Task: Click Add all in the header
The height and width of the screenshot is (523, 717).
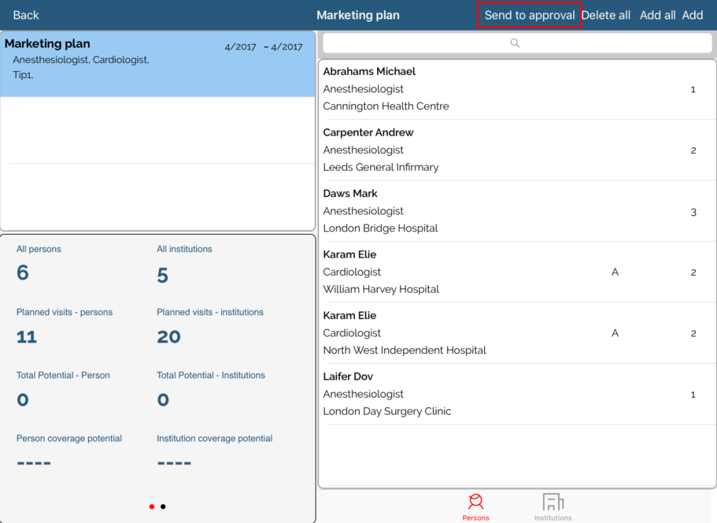Action: point(657,15)
